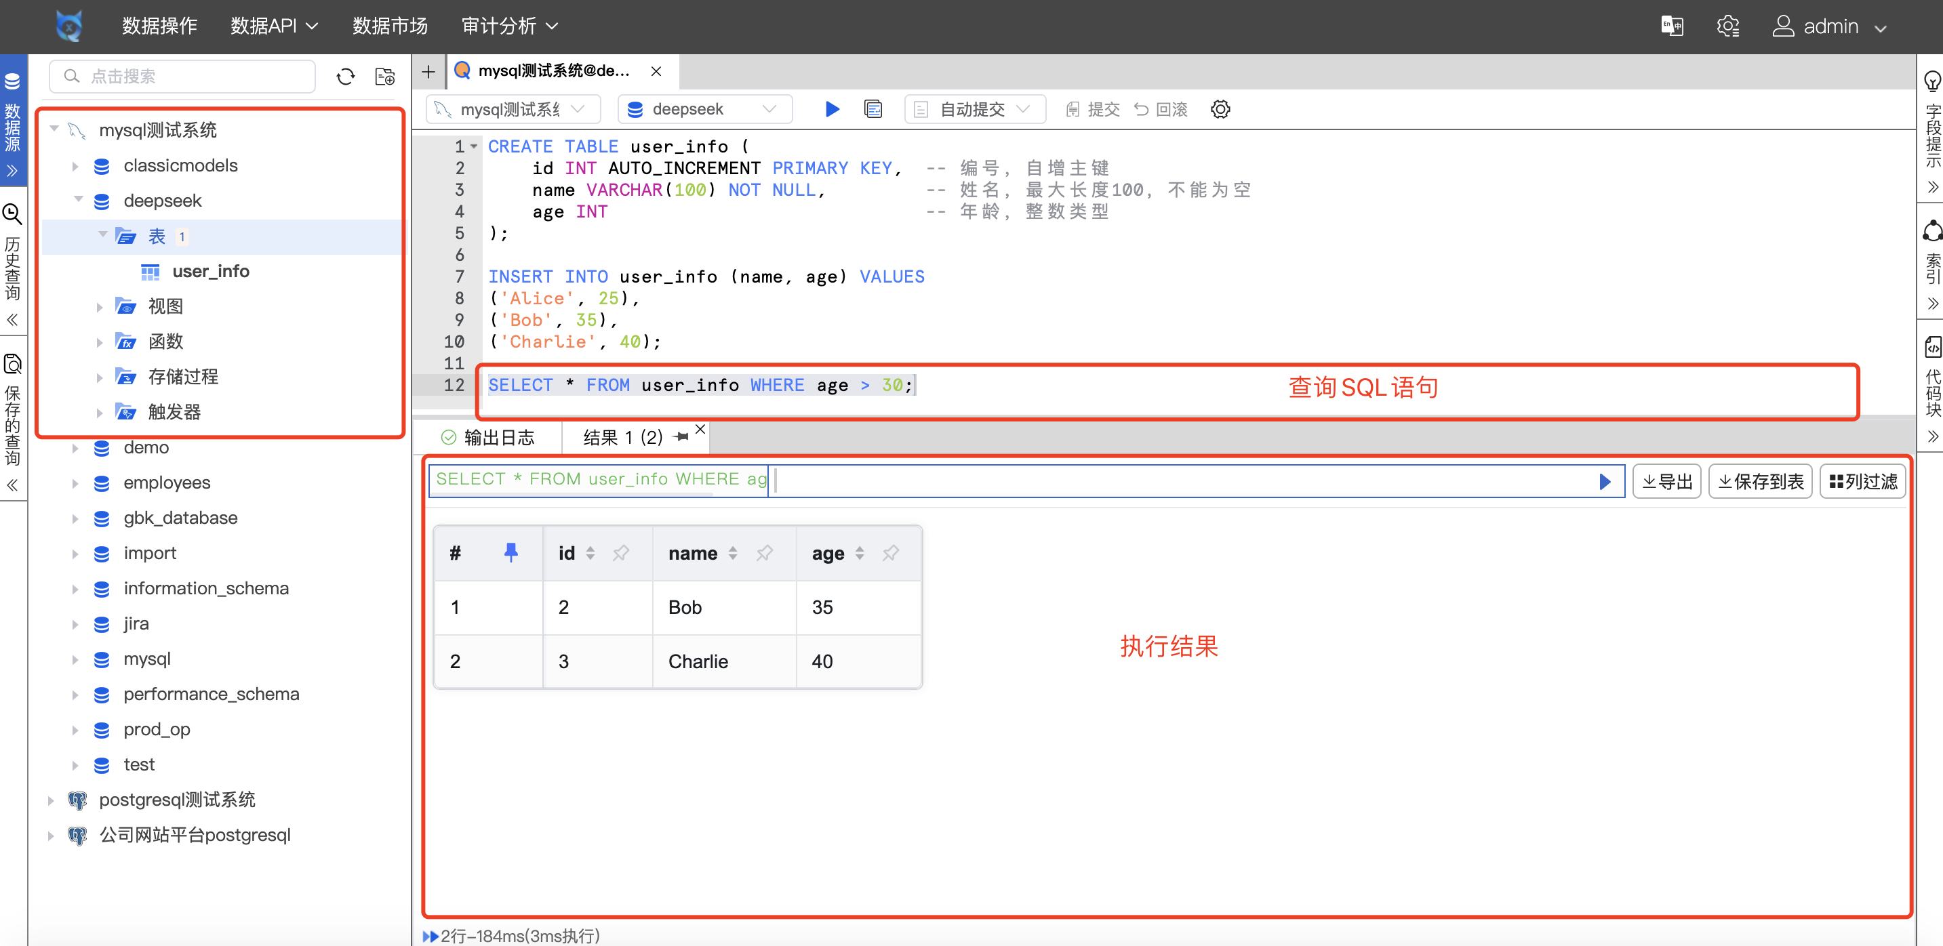The height and width of the screenshot is (946, 1943).
Task: Run the SQL script with the execute button
Action: click(x=832, y=108)
